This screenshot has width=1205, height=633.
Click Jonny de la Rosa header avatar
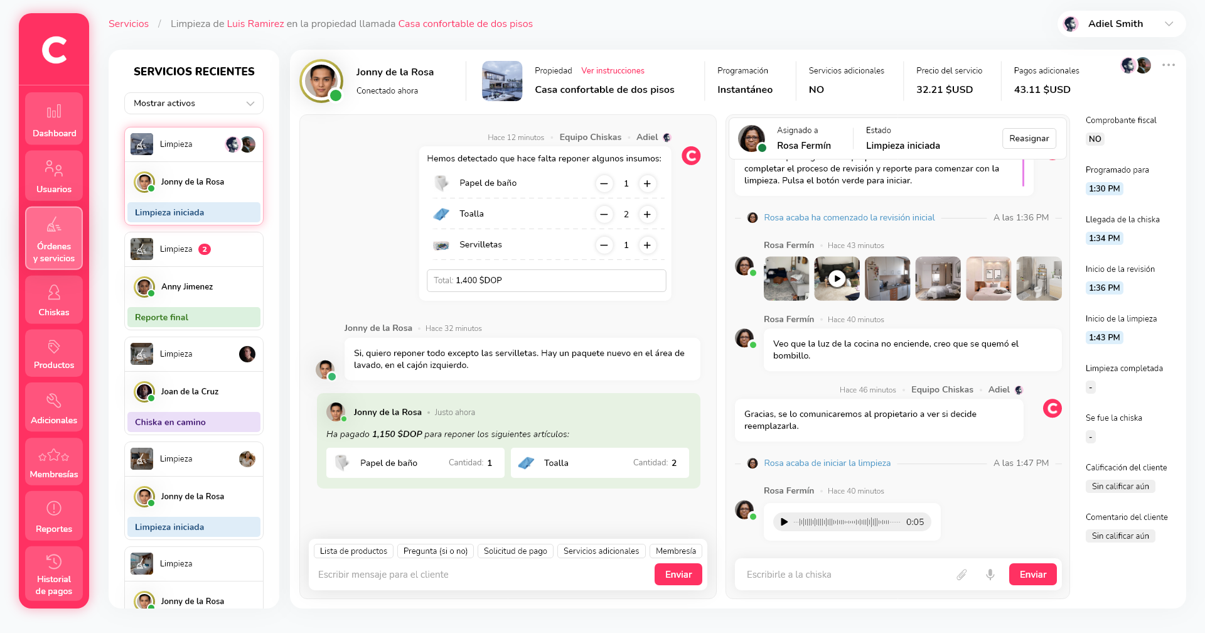click(x=321, y=81)
